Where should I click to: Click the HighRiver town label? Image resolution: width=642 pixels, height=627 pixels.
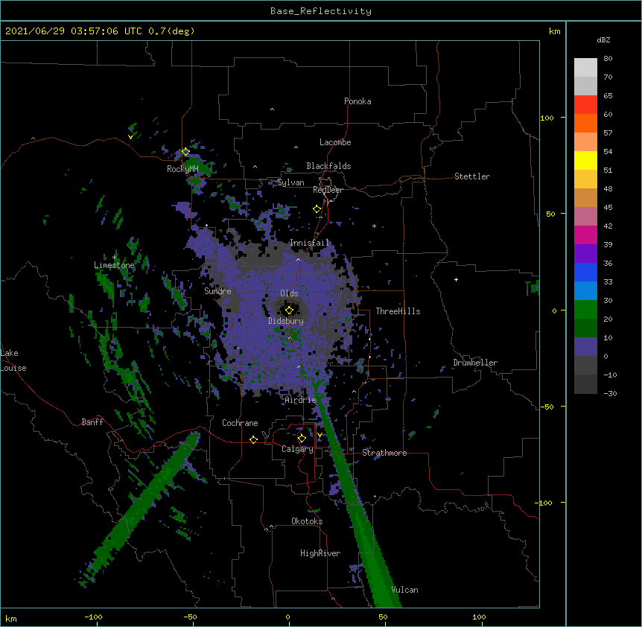320,553
